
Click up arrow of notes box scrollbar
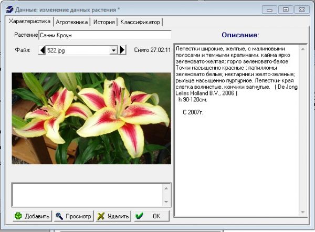166,188
